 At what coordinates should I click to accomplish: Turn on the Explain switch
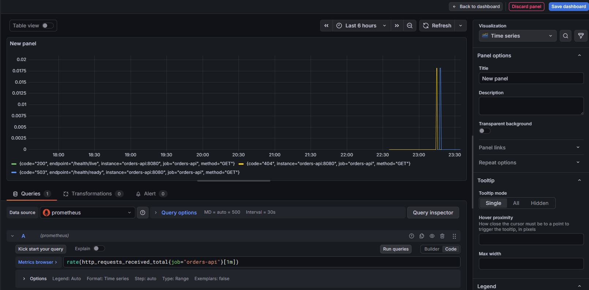(99, 248)
